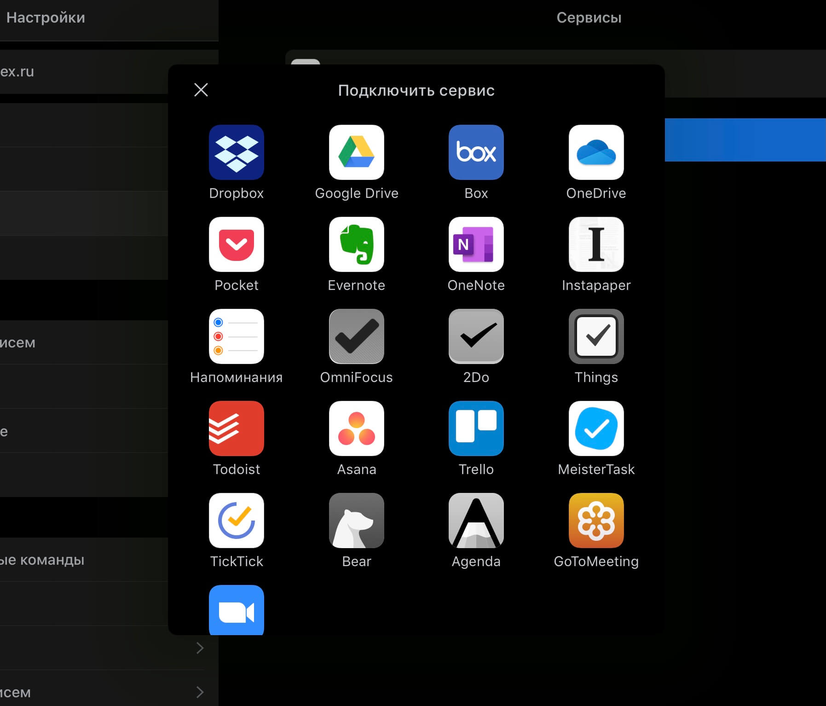Connect the Напоминания reminders service
This screenshot has width=826, height=706.
pyautogui.click(x=237, y=336)
